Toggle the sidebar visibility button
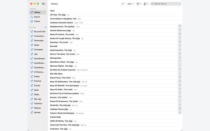The height and width of the screenshot is (131, 210). tap(44, 4)
